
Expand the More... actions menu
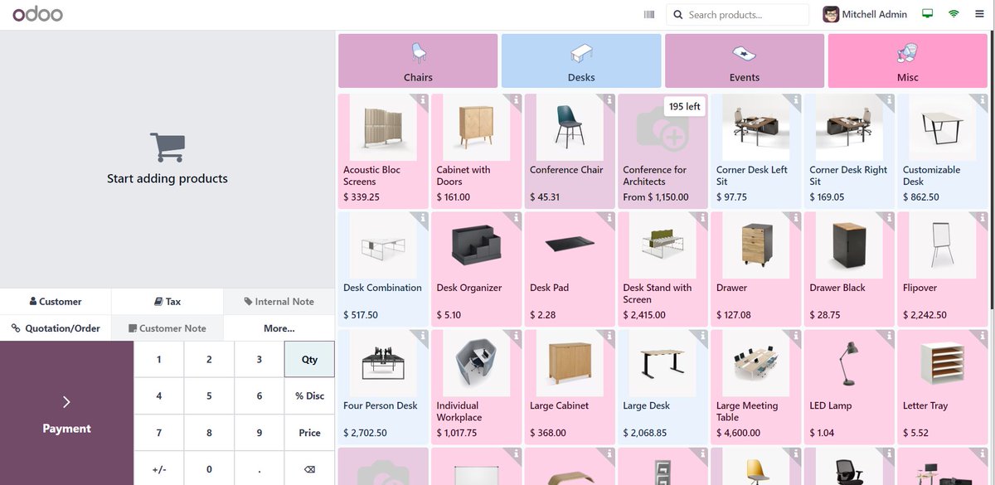click(x=279, y=328)
